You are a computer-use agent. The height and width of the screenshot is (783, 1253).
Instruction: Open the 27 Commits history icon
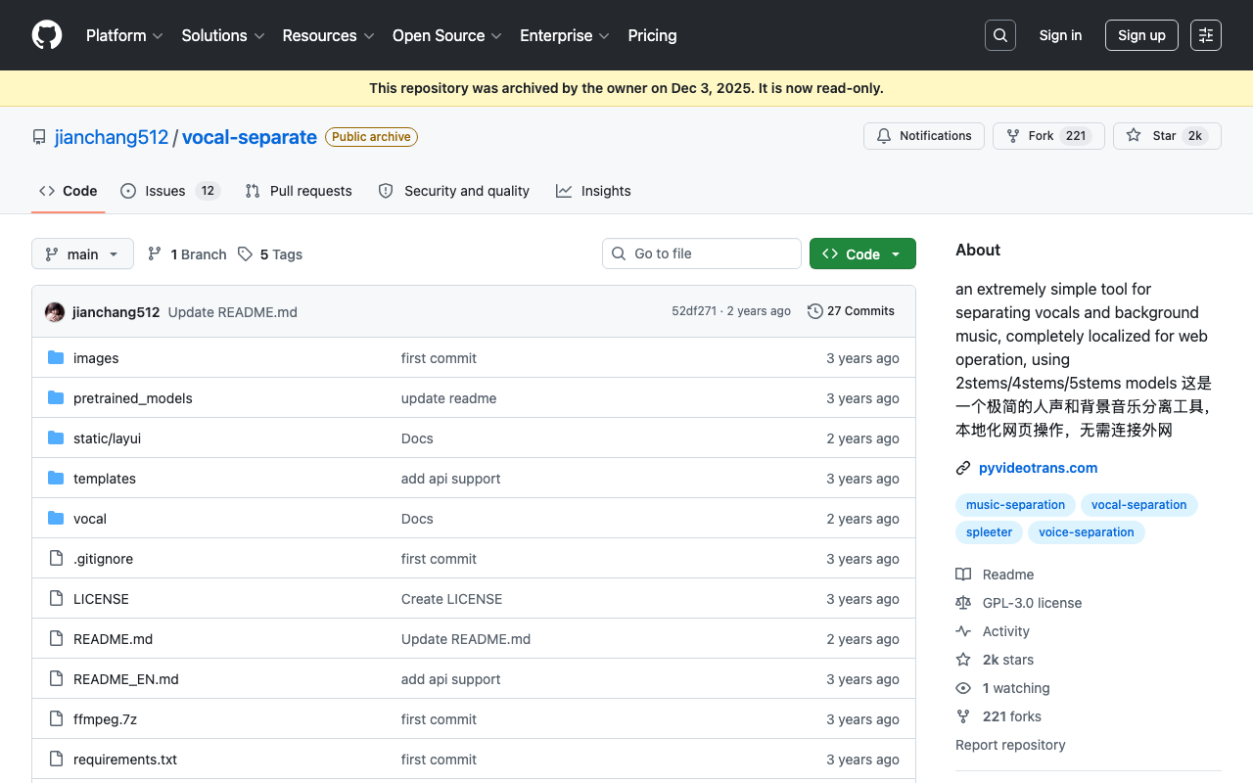[814, 311]
